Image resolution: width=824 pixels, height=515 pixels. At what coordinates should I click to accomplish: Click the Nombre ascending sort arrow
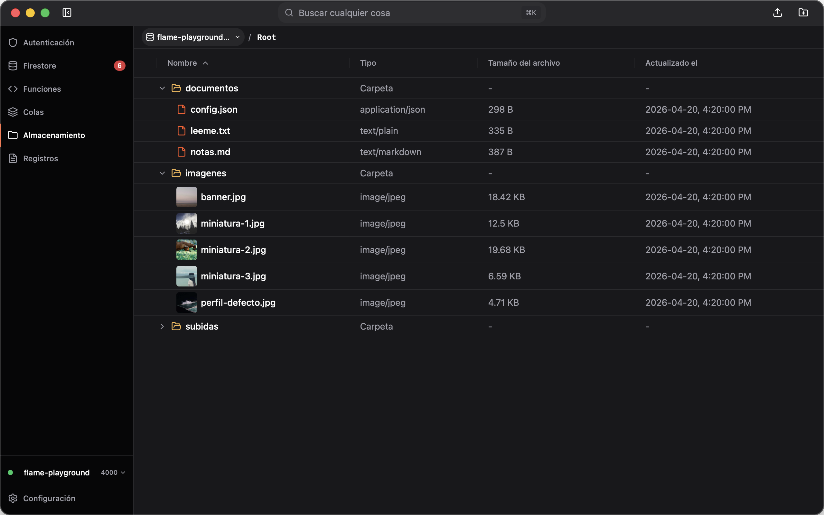tap(205, 63)
